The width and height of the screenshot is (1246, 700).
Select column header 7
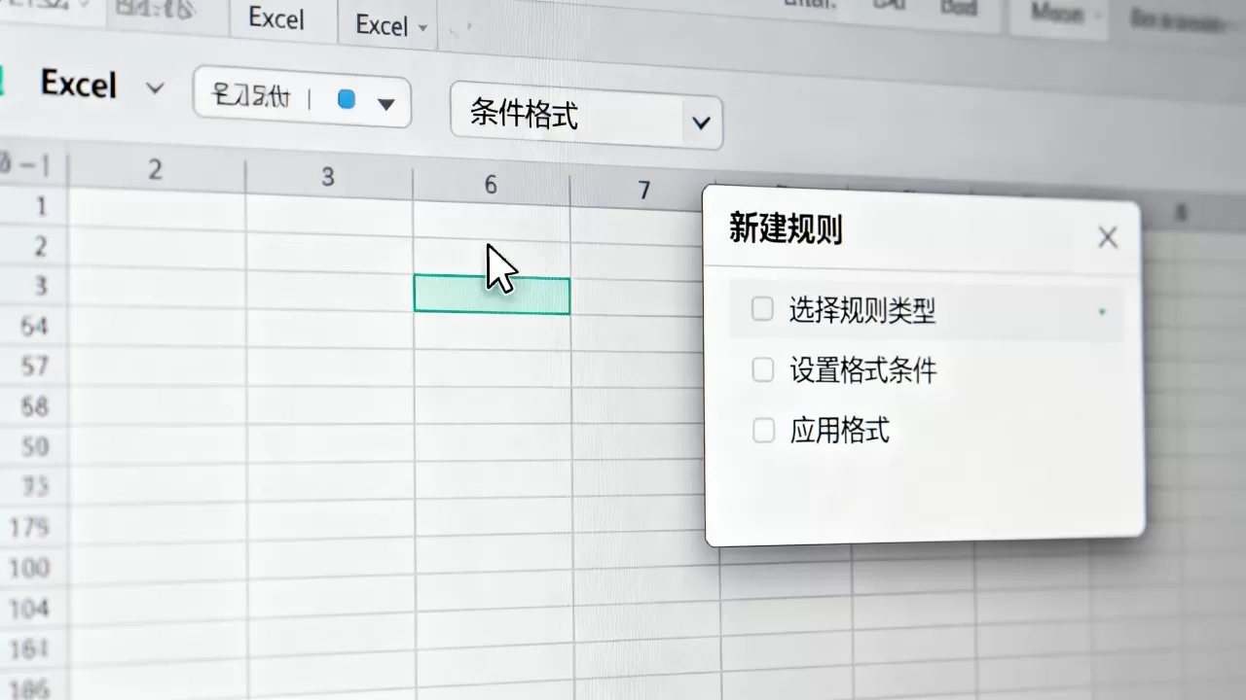pos(643,191)
